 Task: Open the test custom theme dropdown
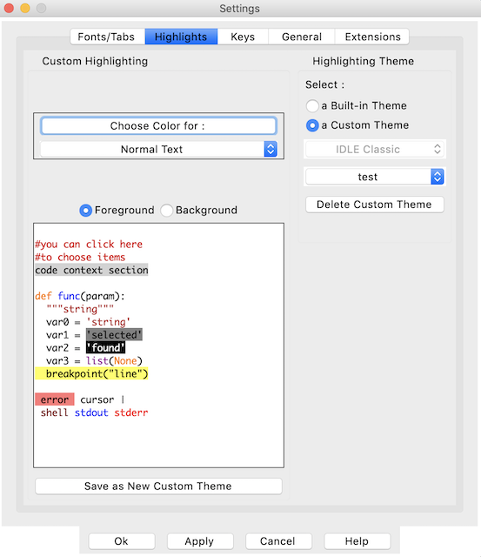tap(375, 177)
